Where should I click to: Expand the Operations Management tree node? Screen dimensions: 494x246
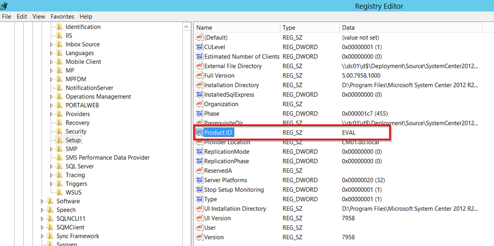(51, 97)
